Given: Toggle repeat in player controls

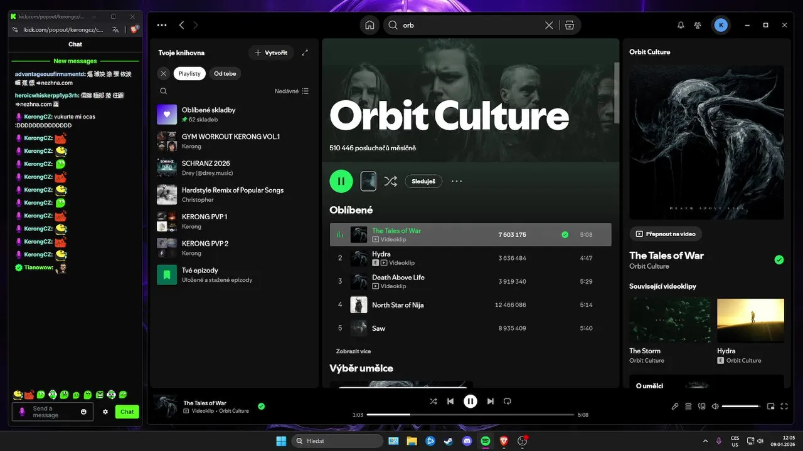Looking at the screenshot, I should [508, 402].
